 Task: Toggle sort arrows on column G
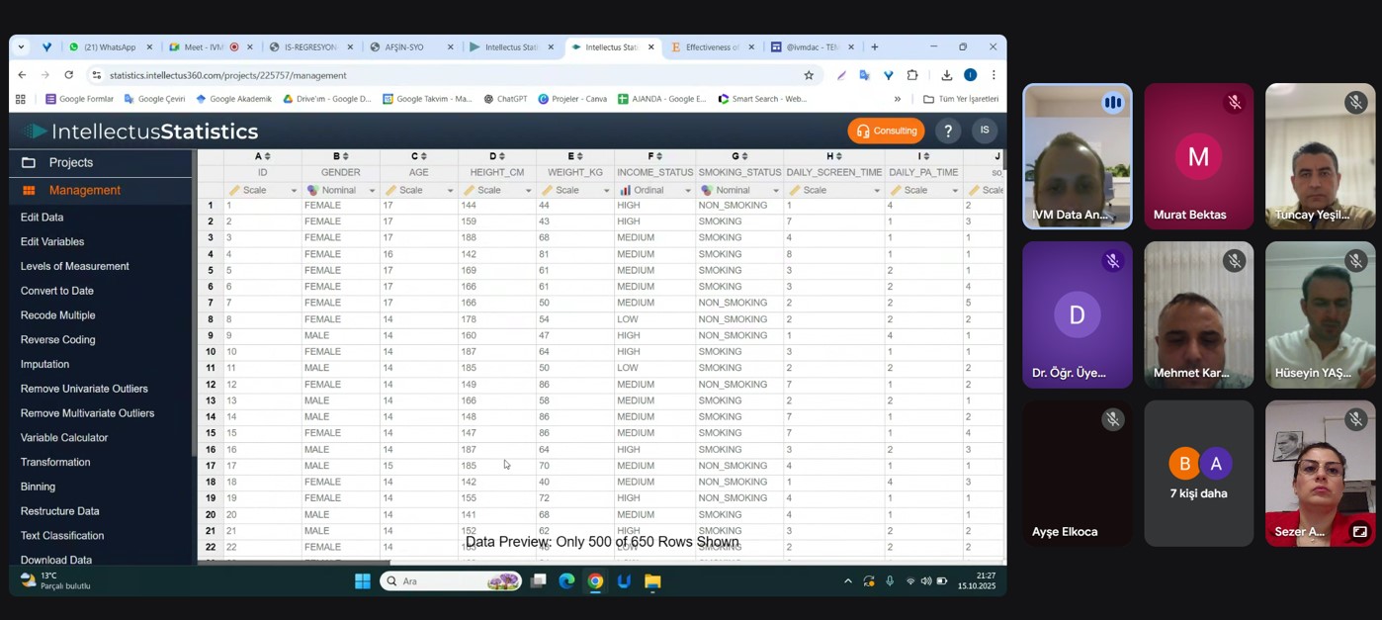click(x=744, y=156)
